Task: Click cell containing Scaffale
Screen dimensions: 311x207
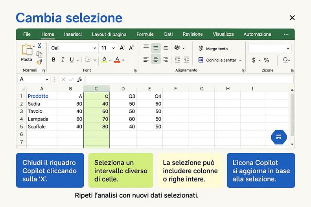Action: pos(42,127)
